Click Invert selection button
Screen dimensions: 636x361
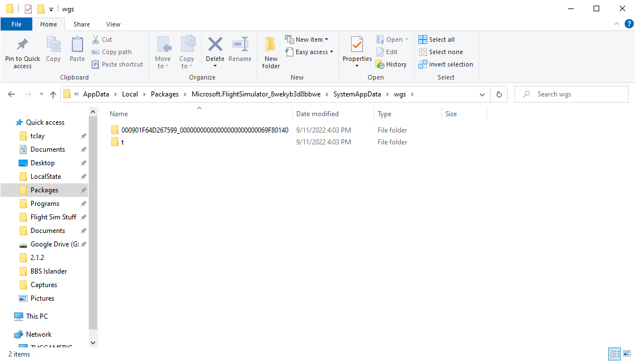pos(446,64)
